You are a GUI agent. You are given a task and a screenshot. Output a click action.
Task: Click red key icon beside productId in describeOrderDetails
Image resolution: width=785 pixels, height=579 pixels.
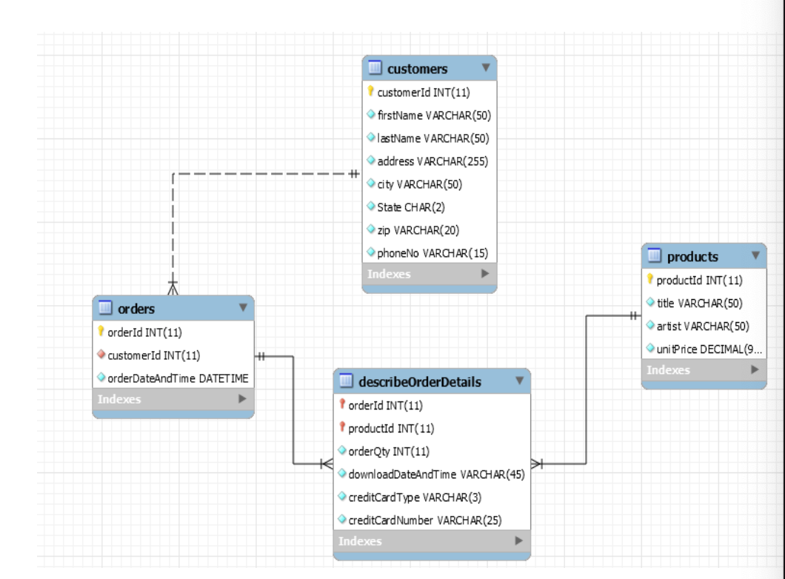pos(342,426)
